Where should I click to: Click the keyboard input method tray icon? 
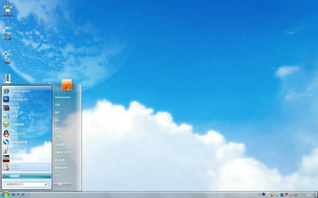pos(259,194)
